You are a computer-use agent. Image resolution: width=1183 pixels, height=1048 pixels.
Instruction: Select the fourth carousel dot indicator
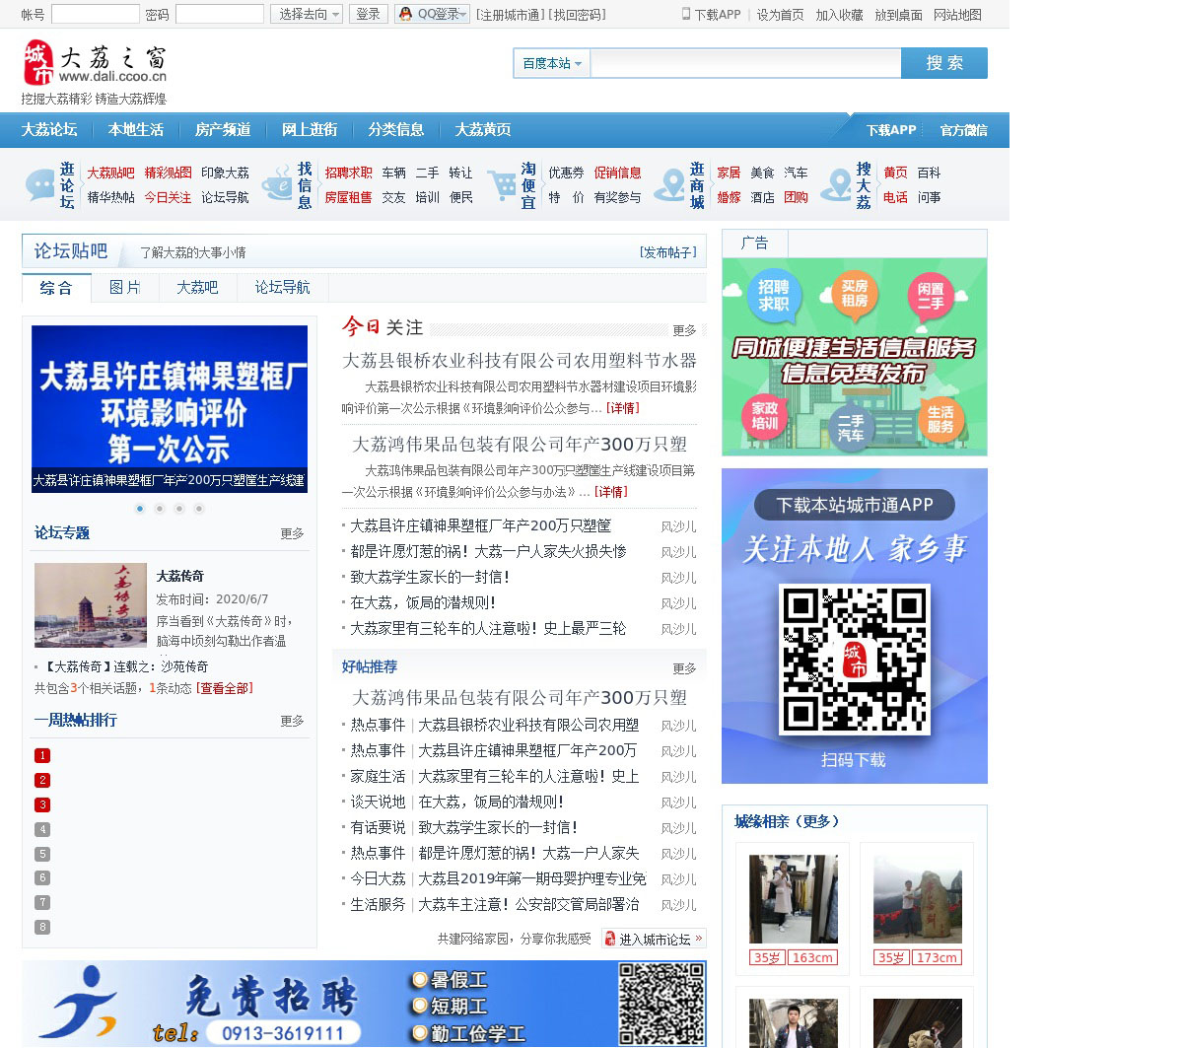tap(199, 509)
